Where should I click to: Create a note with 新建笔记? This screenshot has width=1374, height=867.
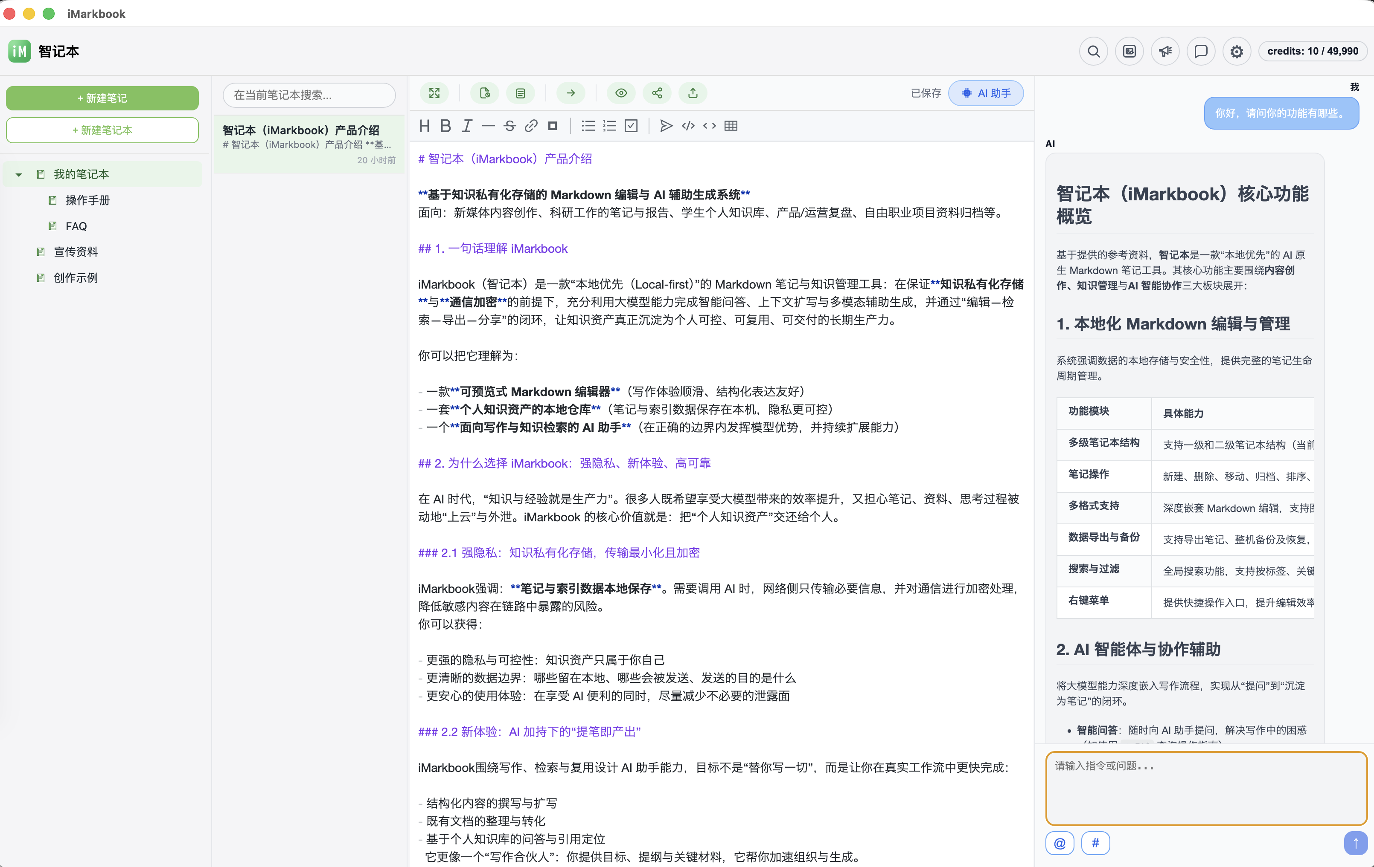pyautogui.click(x=102, y=98)
